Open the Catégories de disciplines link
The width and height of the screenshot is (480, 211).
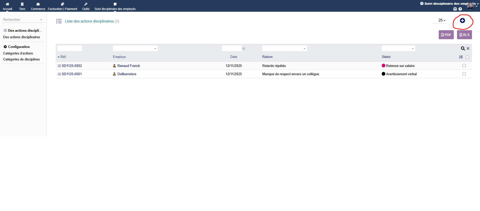pyautogui.click(x=21, y=59)
